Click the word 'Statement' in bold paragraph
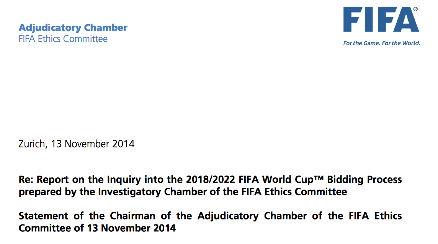 click(43, 216)
